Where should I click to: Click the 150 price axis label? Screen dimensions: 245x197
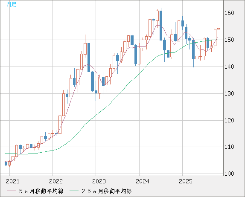click(229, 40)
